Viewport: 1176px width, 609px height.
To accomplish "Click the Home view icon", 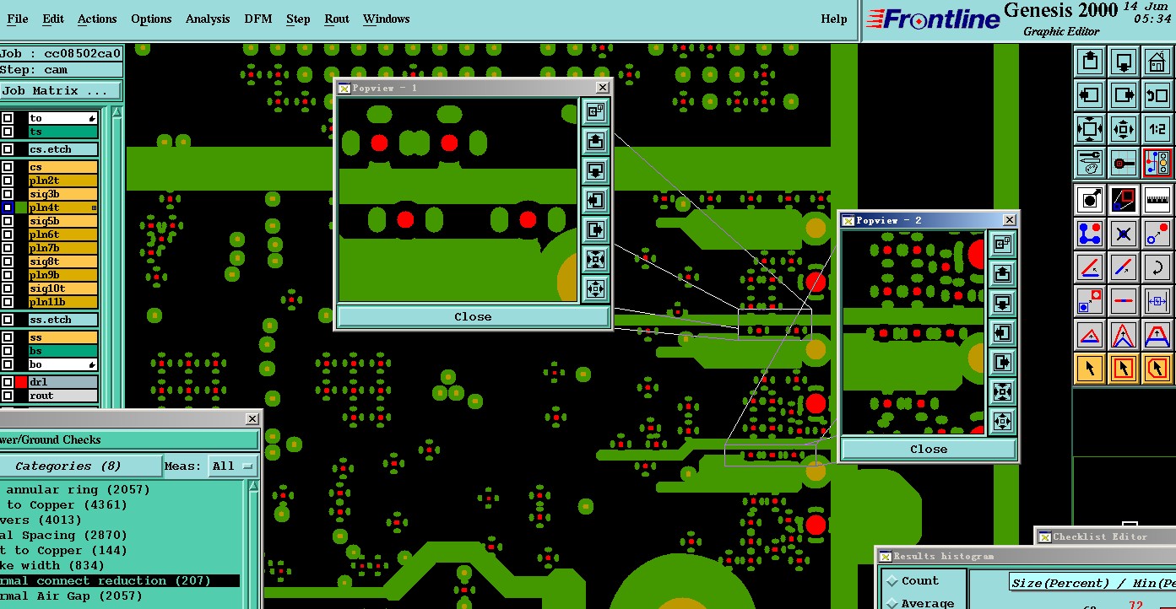I will click(1157, 62).
